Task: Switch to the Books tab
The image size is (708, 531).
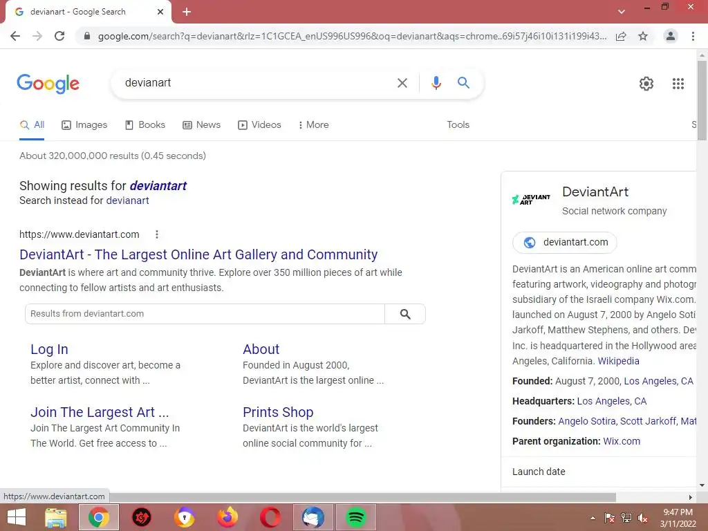Action: click(x=145, y=124)
